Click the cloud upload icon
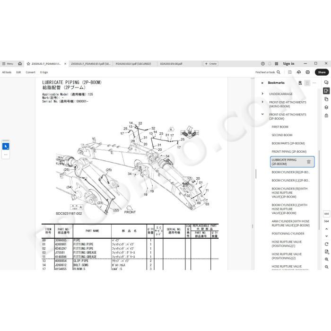The height and width of the screenshot is (331, 331). point(299,72)
